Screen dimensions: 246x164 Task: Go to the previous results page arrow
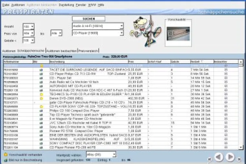[x=219, y=157]
